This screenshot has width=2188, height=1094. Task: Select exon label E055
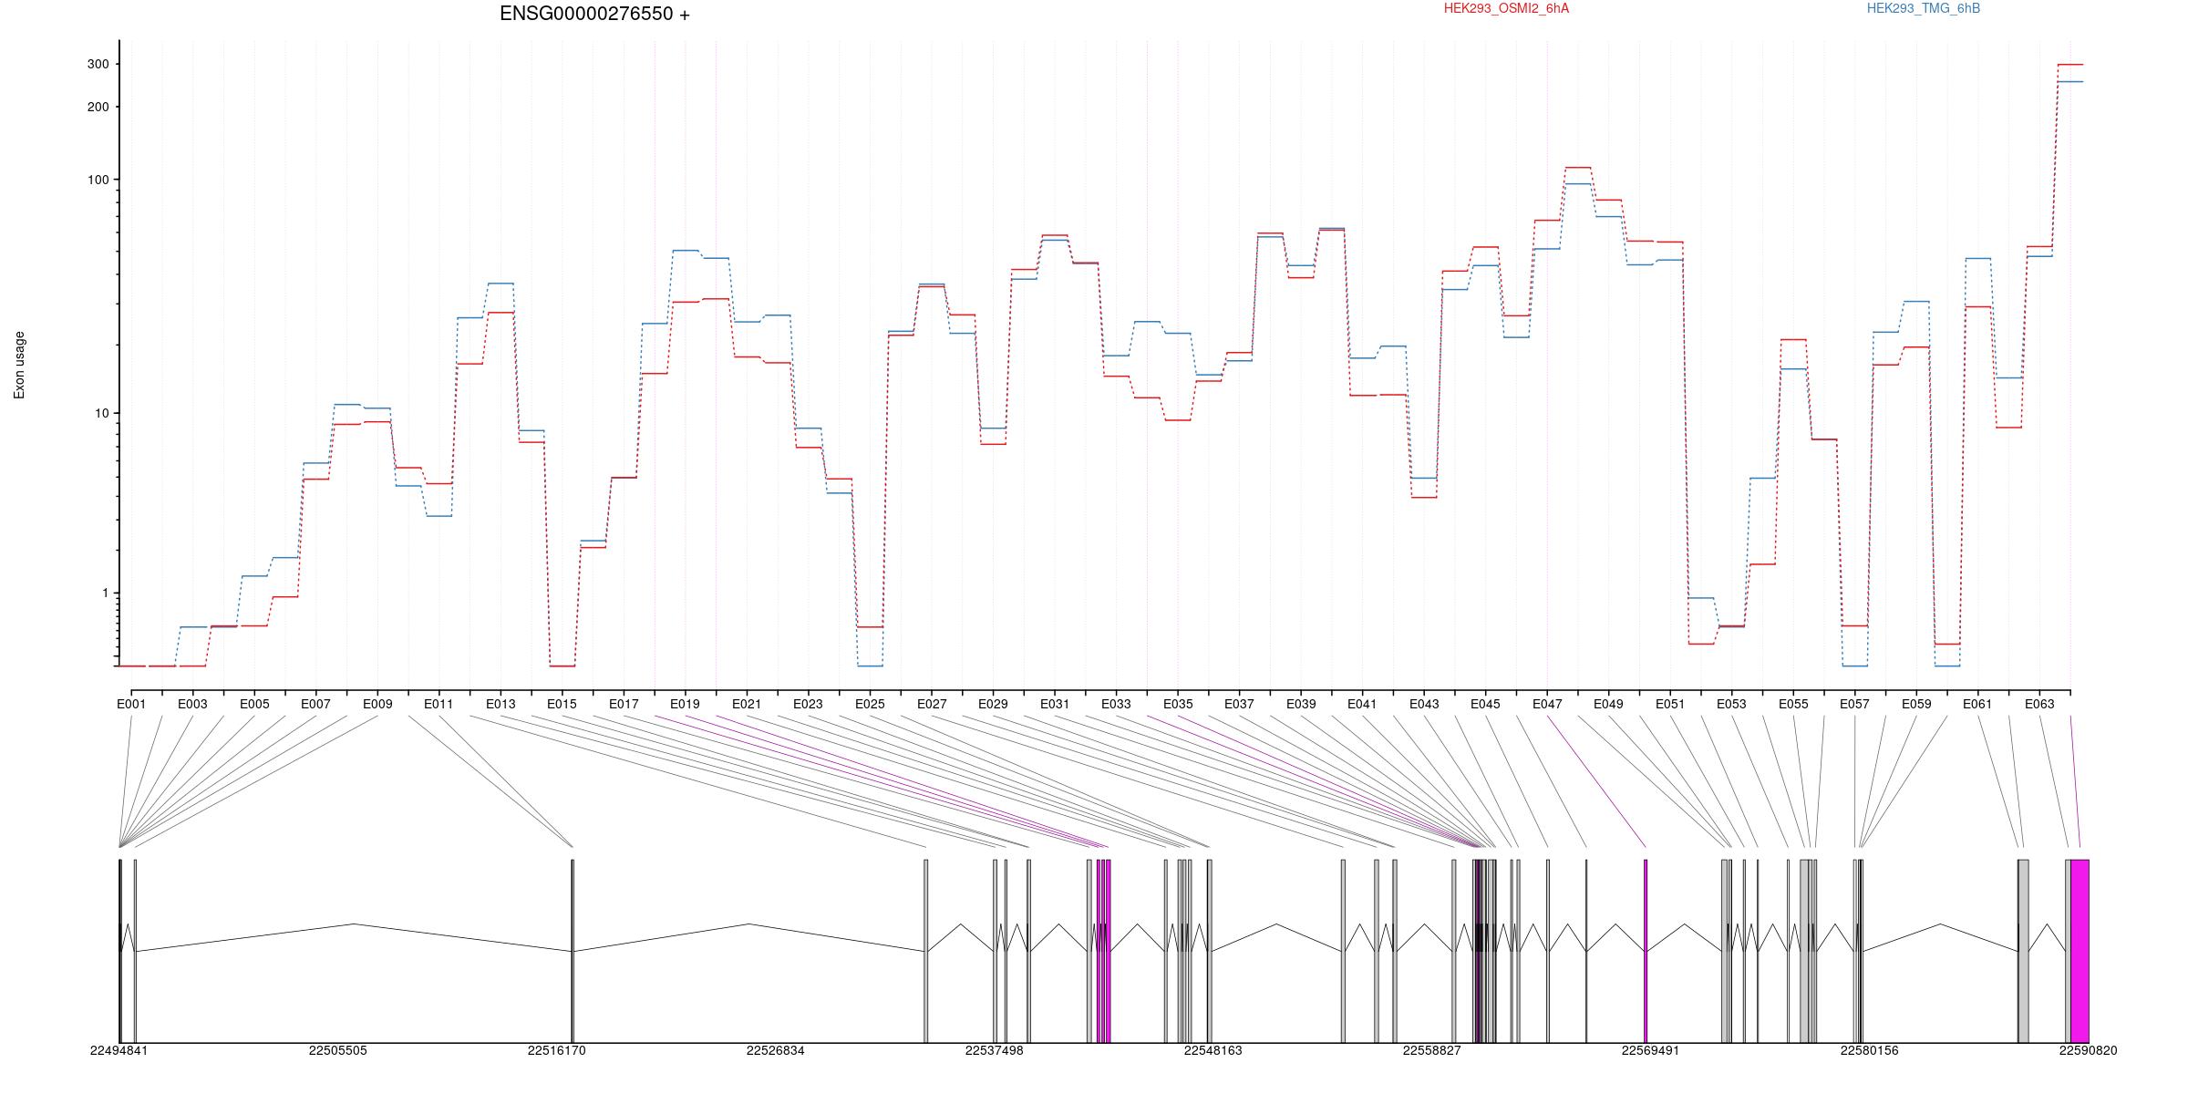point(1793,704)
